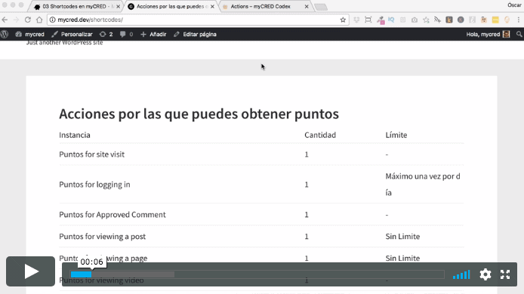The image size is (524, 294).
Task: Reload the page with the refresh icon
Action: [x=28, y=20]
